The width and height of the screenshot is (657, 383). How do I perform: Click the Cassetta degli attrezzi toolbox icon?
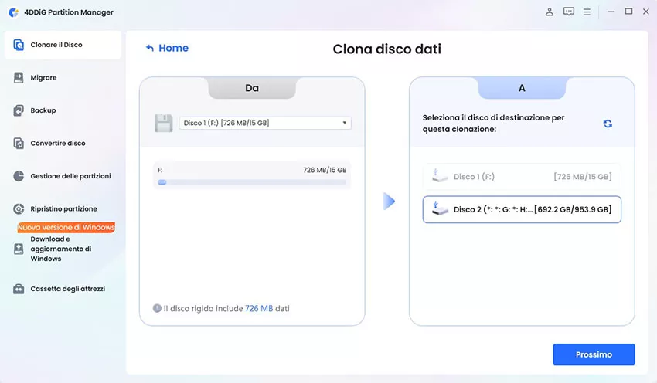(19, 289)
